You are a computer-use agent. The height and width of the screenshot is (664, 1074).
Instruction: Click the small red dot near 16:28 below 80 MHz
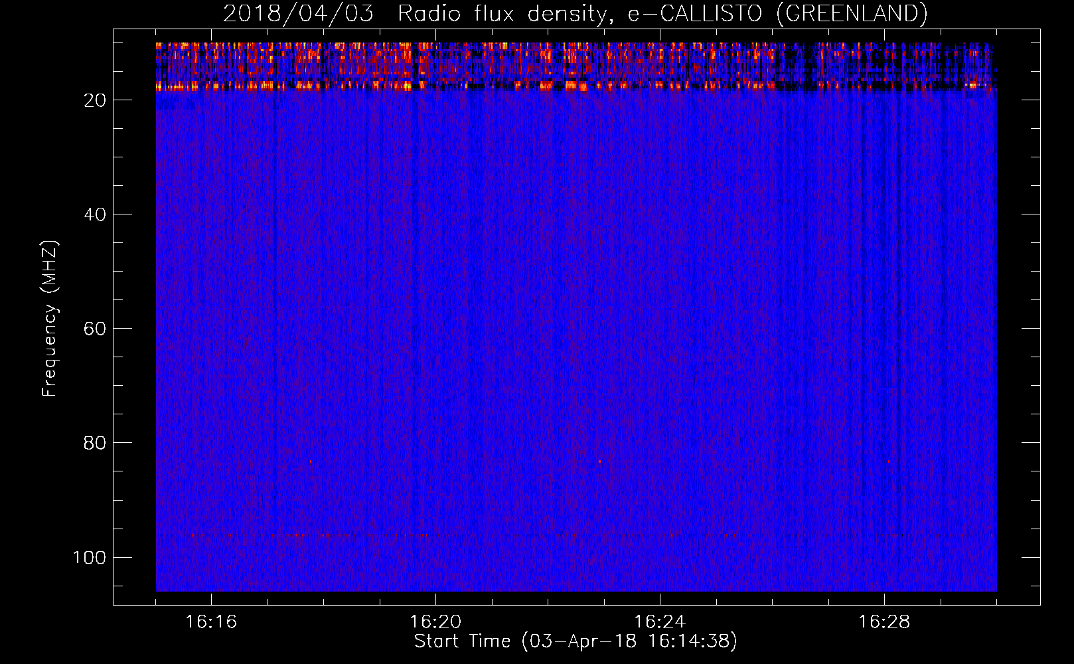tap(888, 461)
